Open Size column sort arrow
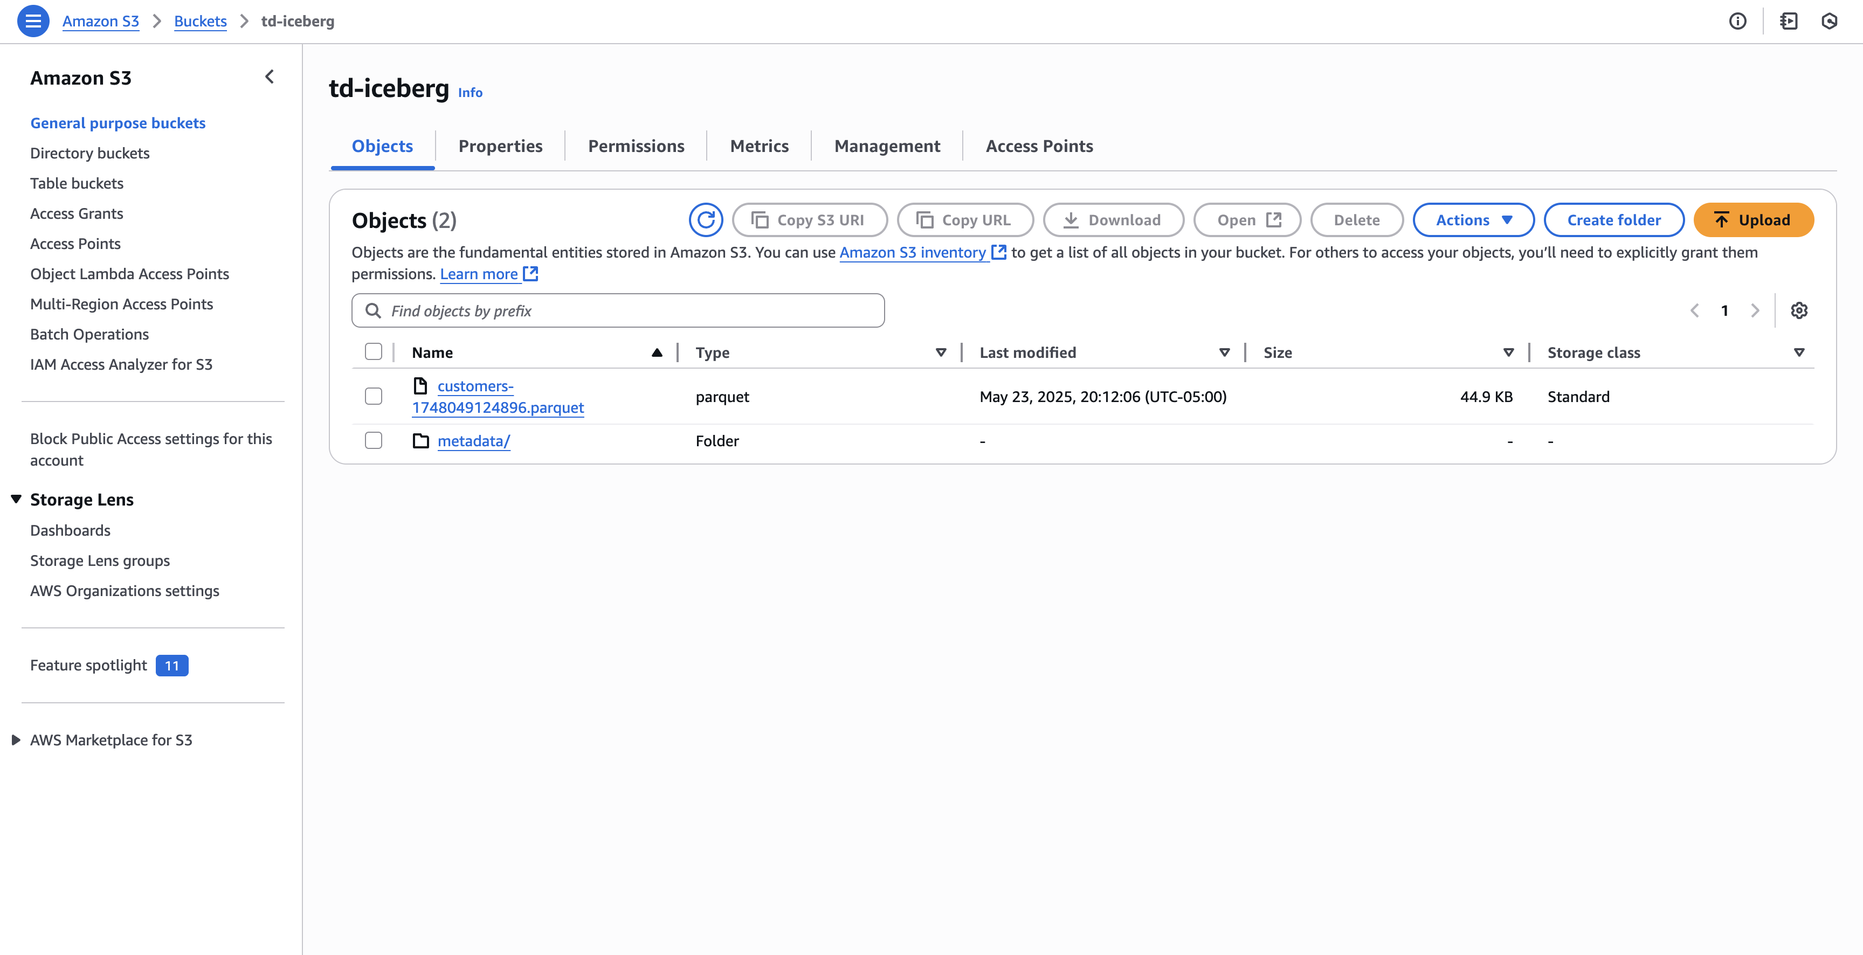Screen dimensions: 1863x955 pos(1509,352)
